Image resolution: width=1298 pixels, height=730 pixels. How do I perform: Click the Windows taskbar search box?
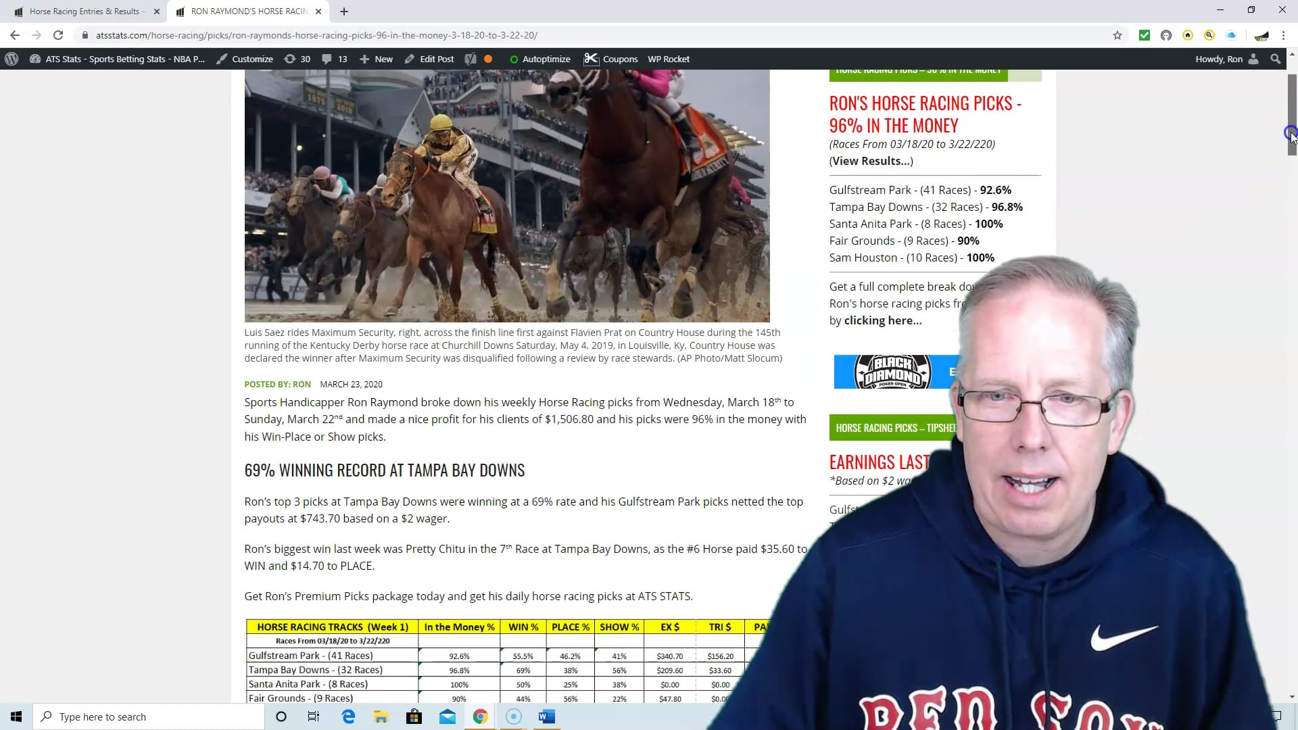(x=149, y=716)
